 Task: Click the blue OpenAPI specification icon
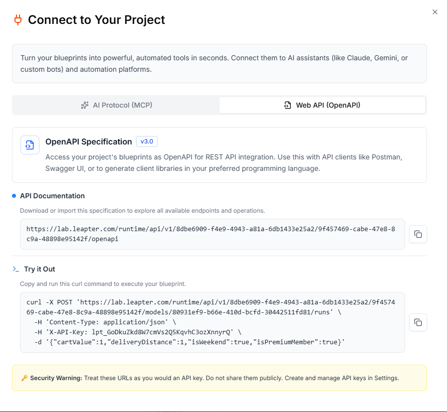(x=29, y=144)
